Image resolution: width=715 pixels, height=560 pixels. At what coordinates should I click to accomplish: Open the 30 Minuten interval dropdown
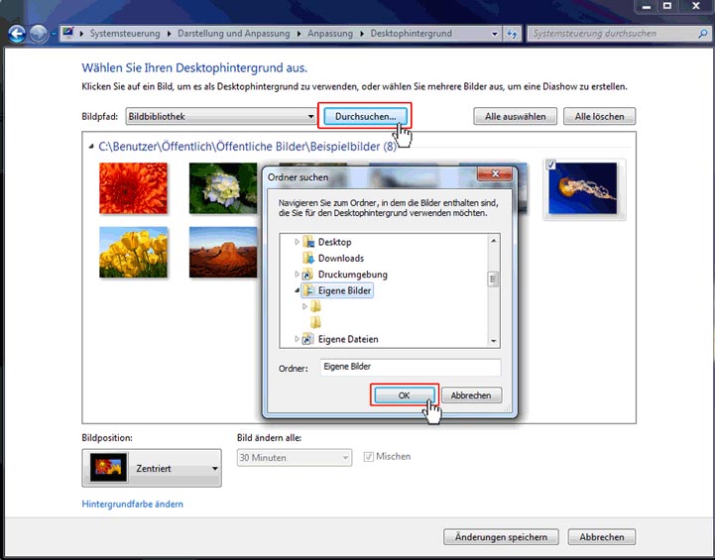[295, 458]
